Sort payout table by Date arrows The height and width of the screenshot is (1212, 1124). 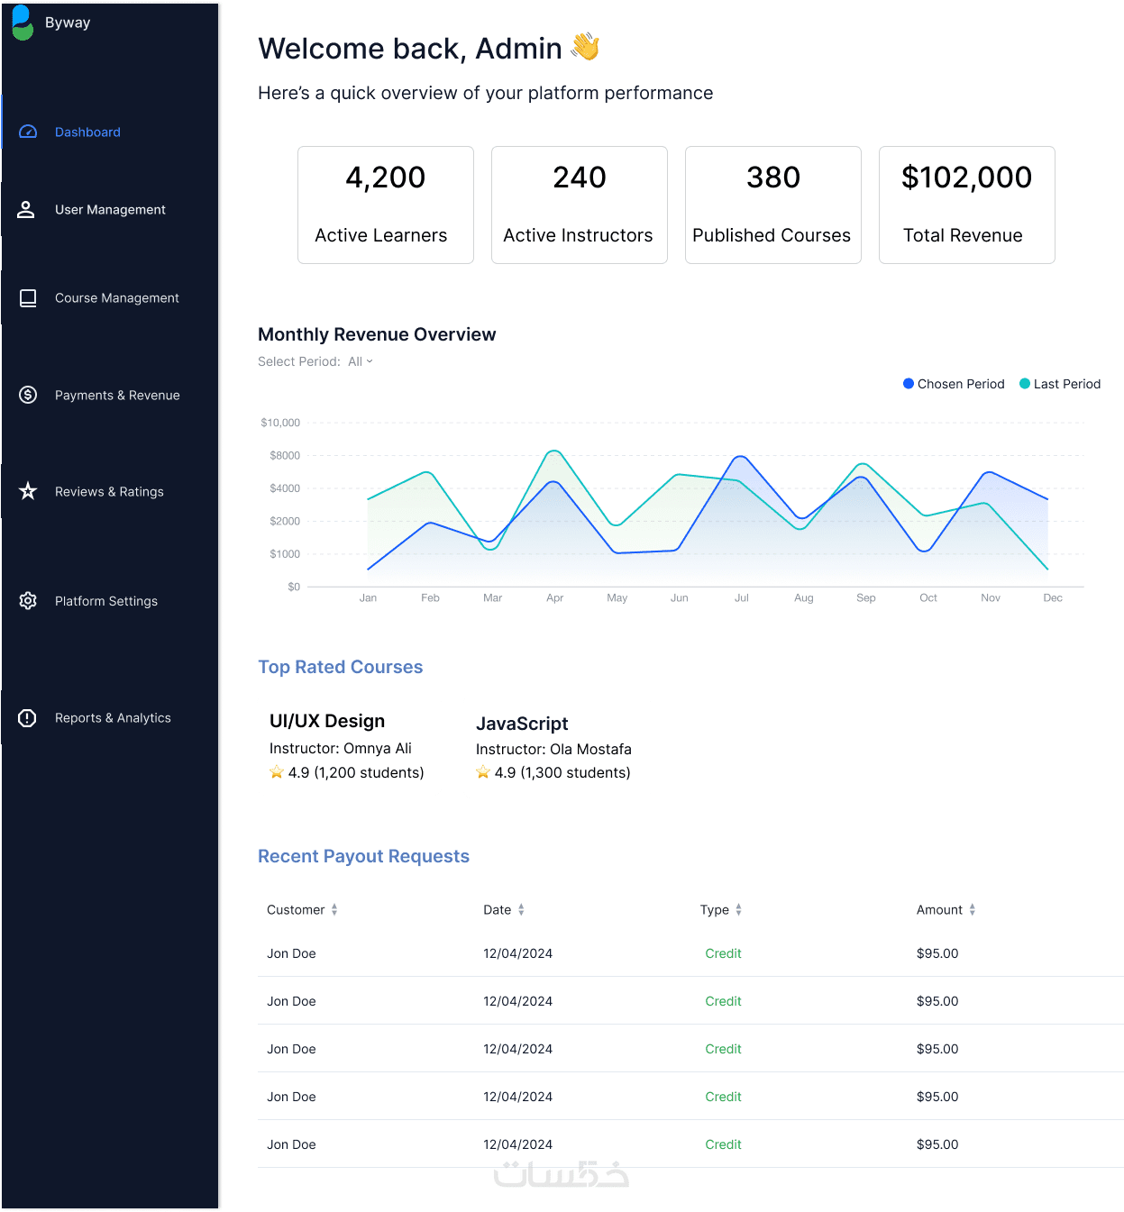[x=521, y=910]
